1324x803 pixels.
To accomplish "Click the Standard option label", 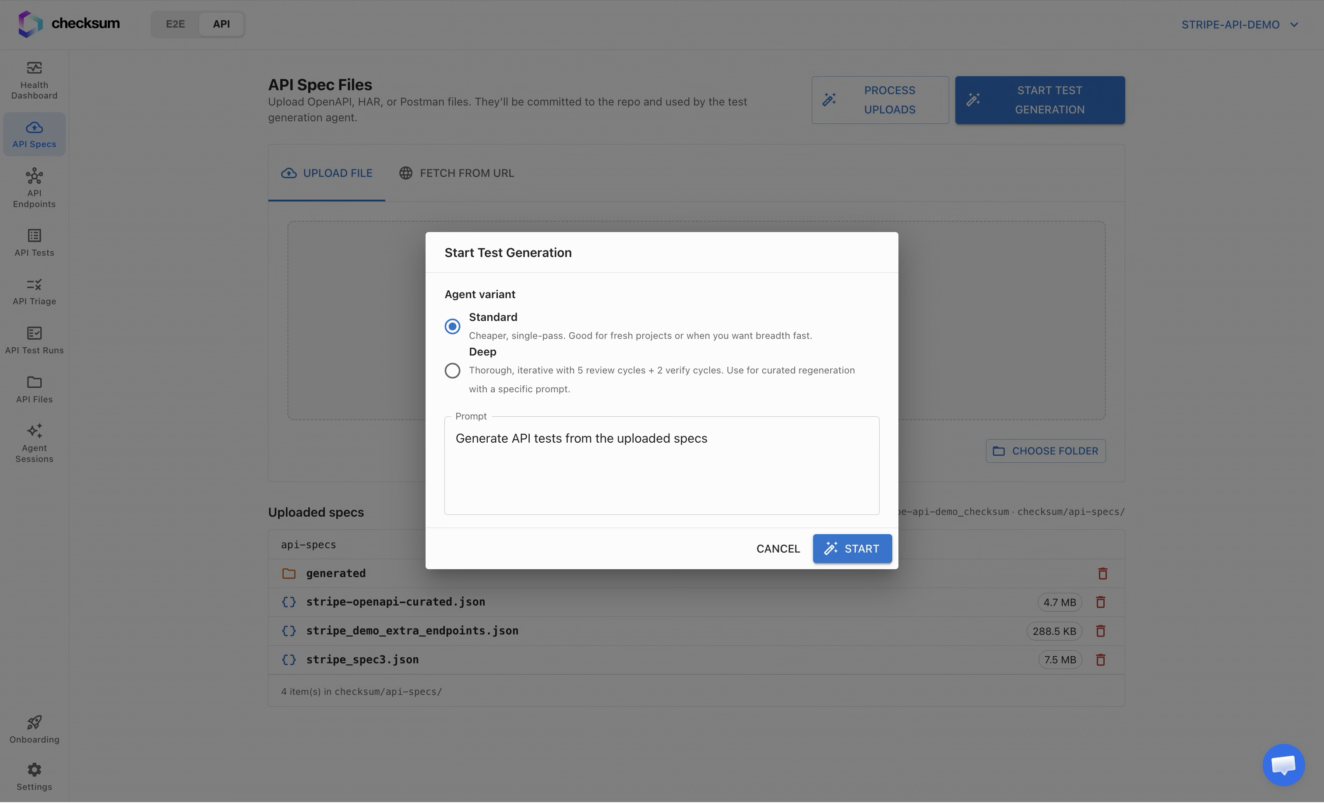I will (x=493, y=317).
